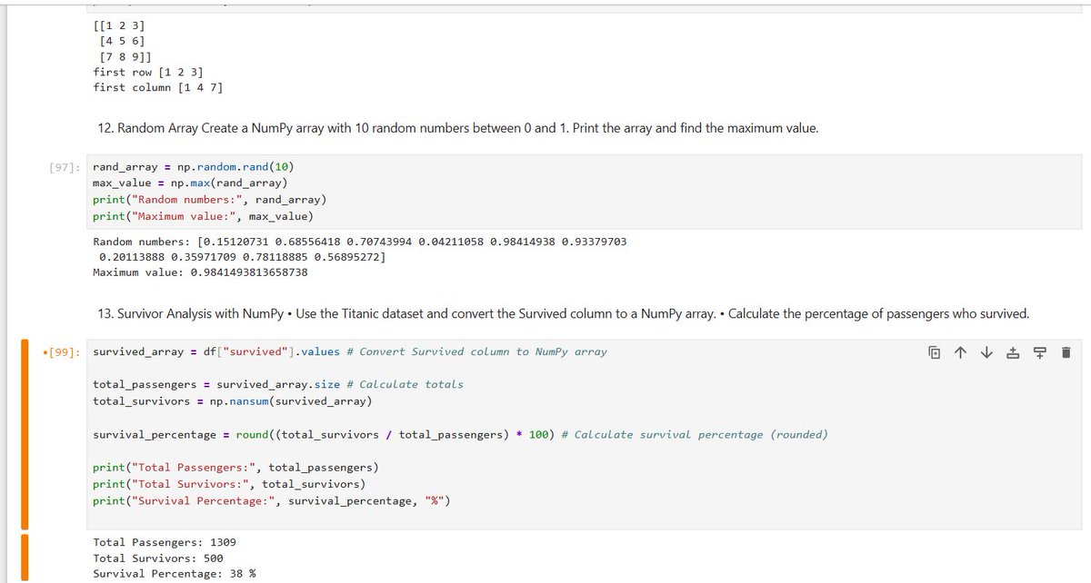
Task: Click the matrix output row '[7 8 9]]'
Action: pos(125,56)
